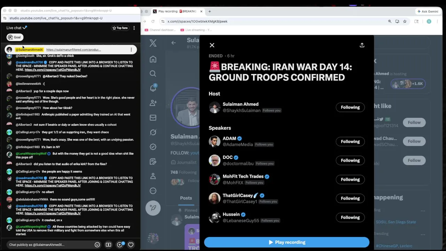Click the X logo in sidebar
This screenshot has width=446, height=251.
coord(153,43)
